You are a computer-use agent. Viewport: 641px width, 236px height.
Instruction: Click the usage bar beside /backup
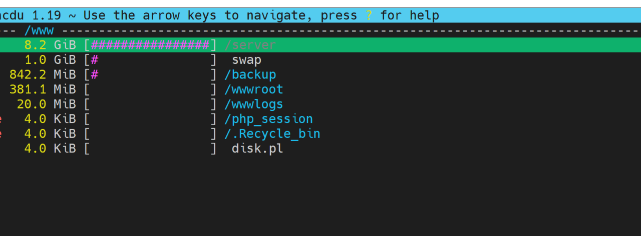(150, 75)
